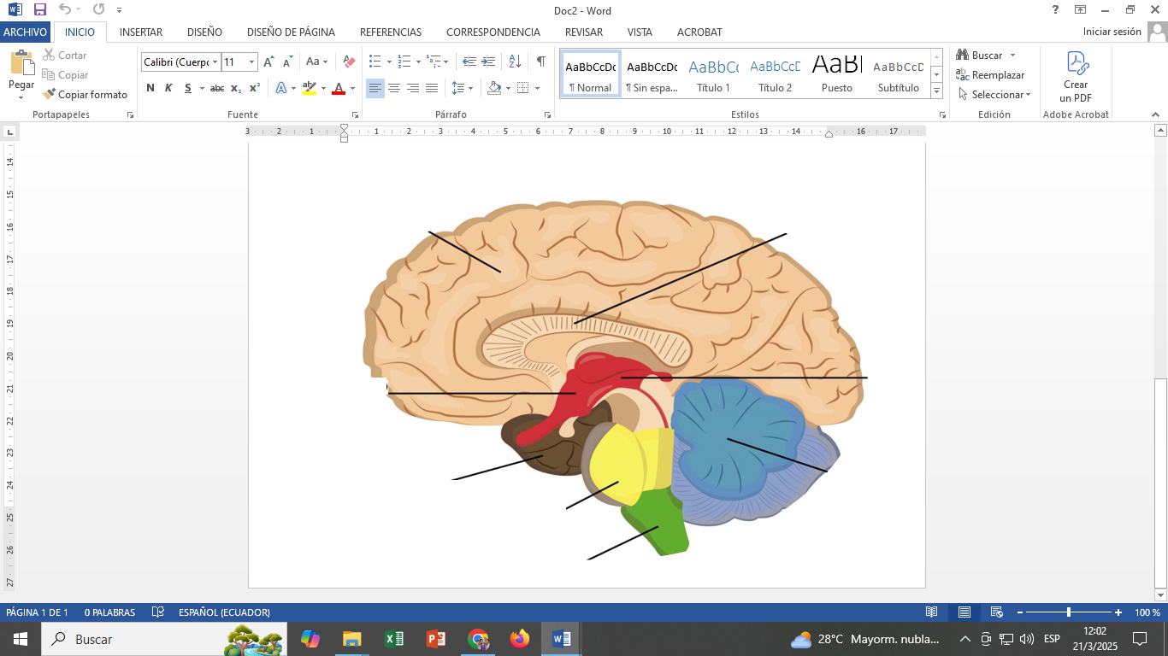Save the document with the floppy disk icon
The height and width of the screenshot is (656, 1168).
click(x=40, y=10)
